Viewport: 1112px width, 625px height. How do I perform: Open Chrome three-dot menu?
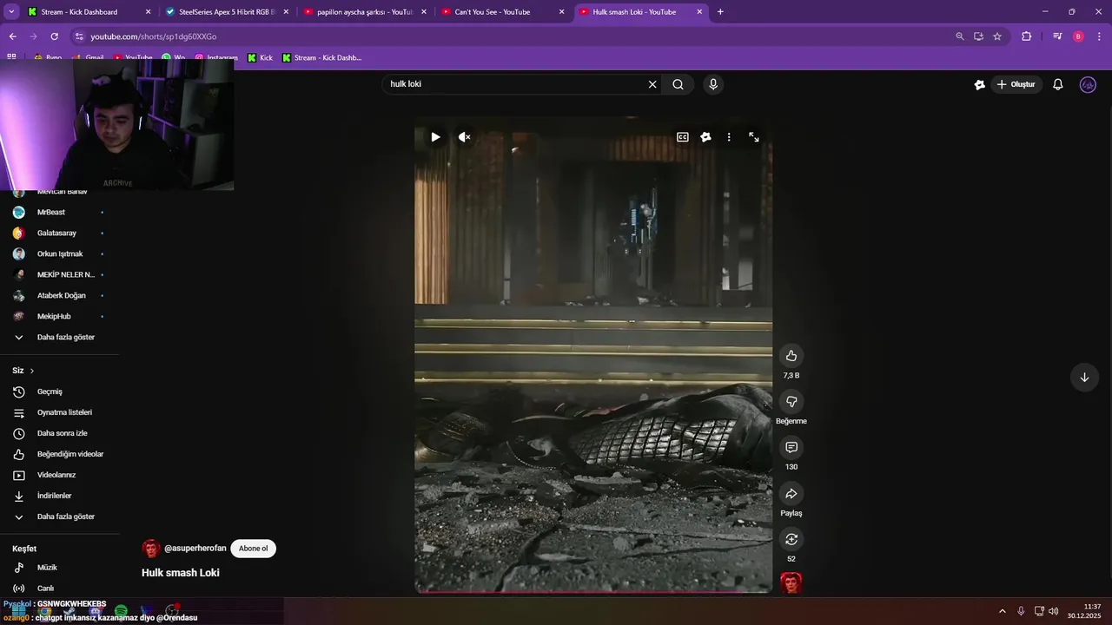(1100, 36)
